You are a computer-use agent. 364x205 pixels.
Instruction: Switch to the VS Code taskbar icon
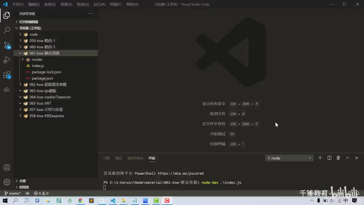(x=113, y=201)
